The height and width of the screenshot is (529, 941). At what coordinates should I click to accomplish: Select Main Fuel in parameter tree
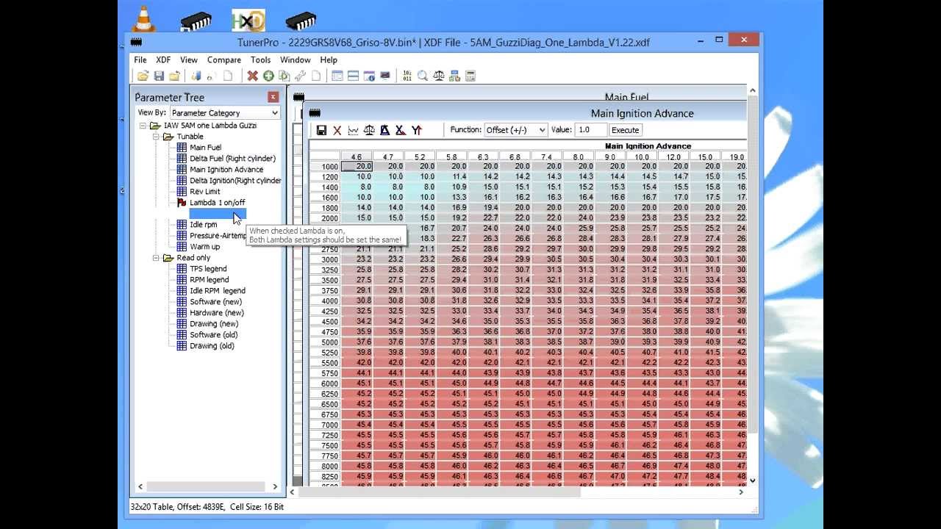point(205,148)
